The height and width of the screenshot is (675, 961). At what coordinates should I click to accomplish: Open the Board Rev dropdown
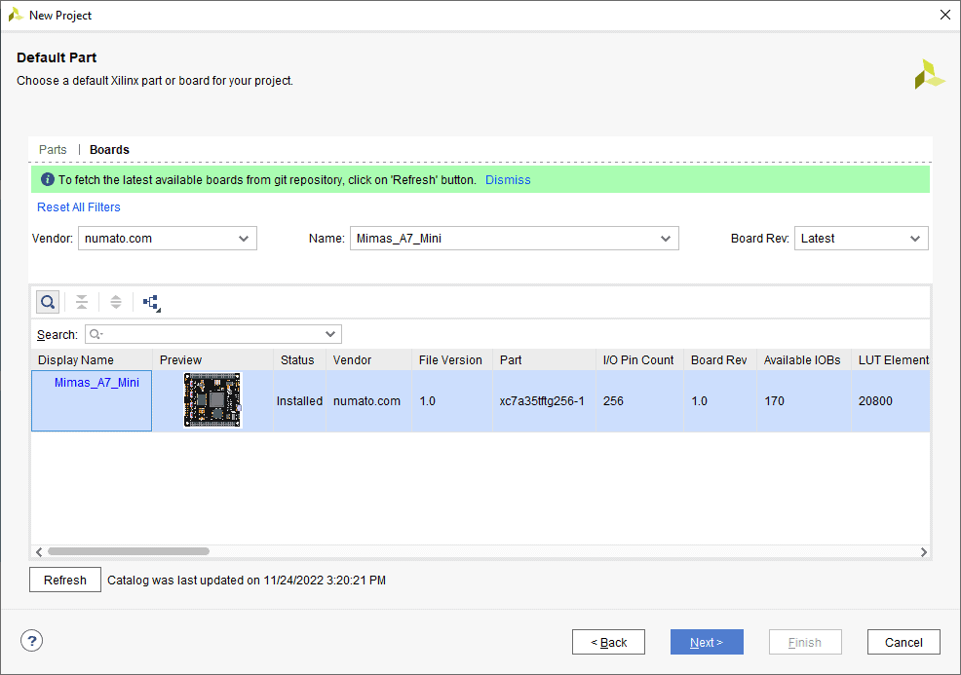point(861,239)
